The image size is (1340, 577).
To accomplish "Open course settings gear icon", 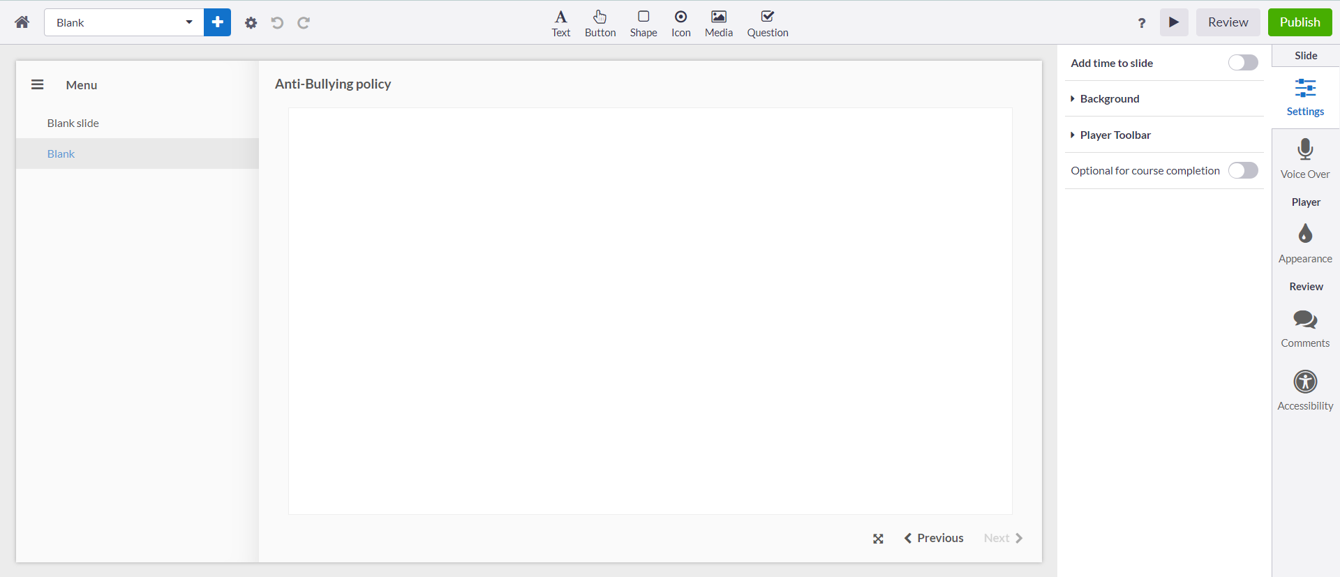I will (251, 23).
